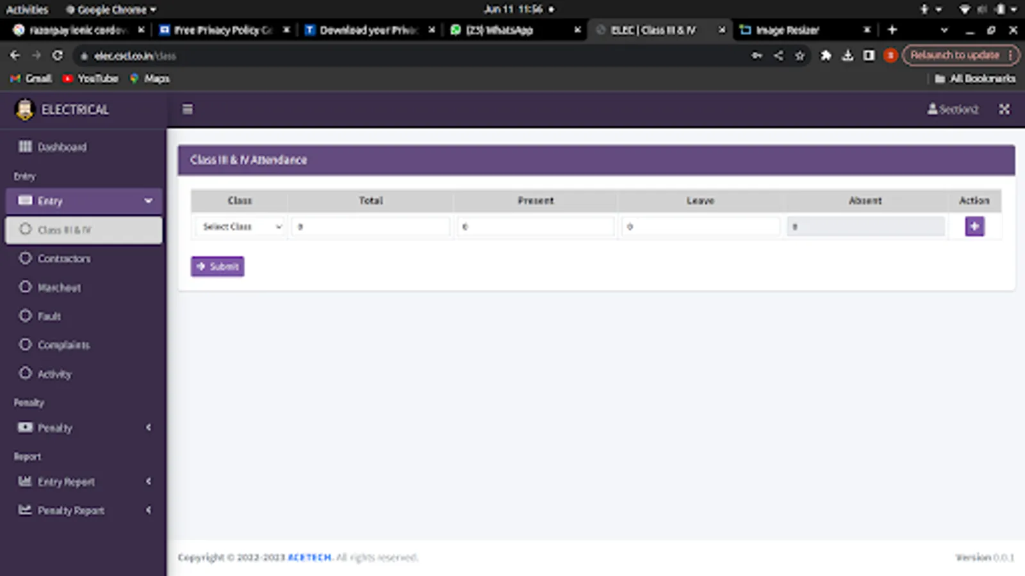Close the WhatsApp tab

pos(577,30)
